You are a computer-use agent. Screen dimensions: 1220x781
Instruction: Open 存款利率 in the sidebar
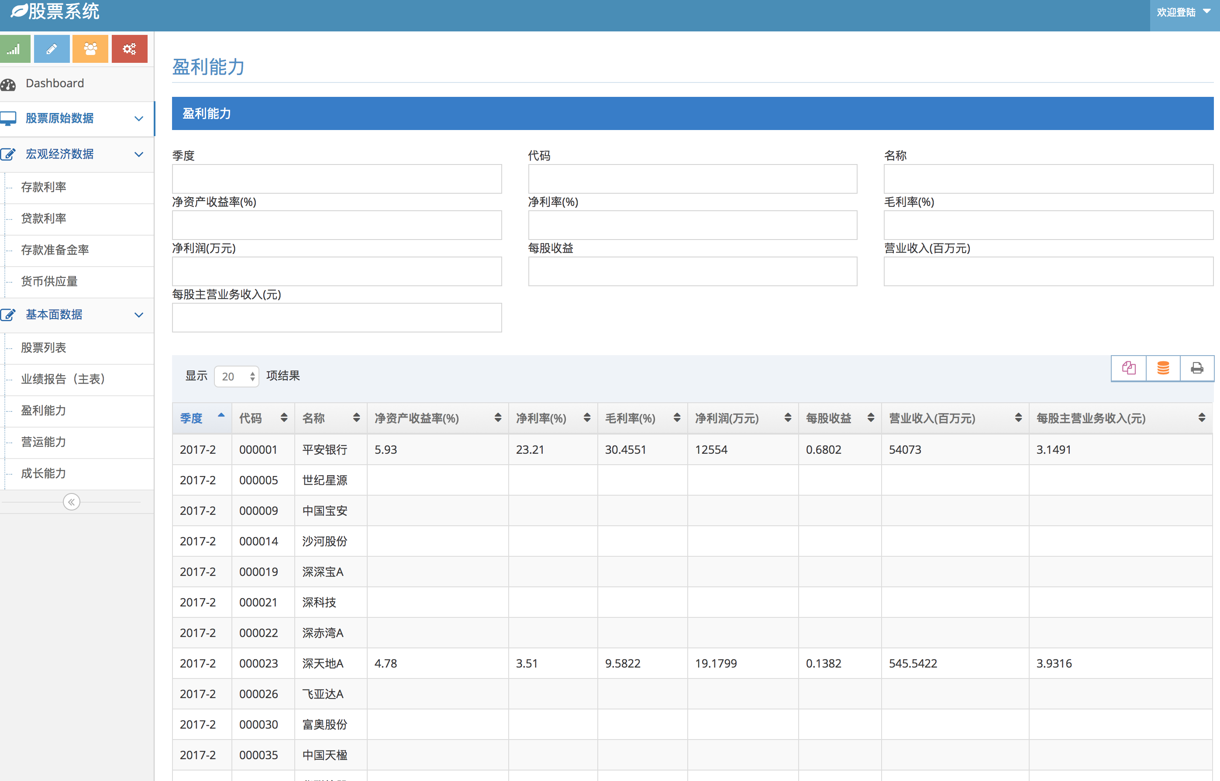[x=44, y=187]
